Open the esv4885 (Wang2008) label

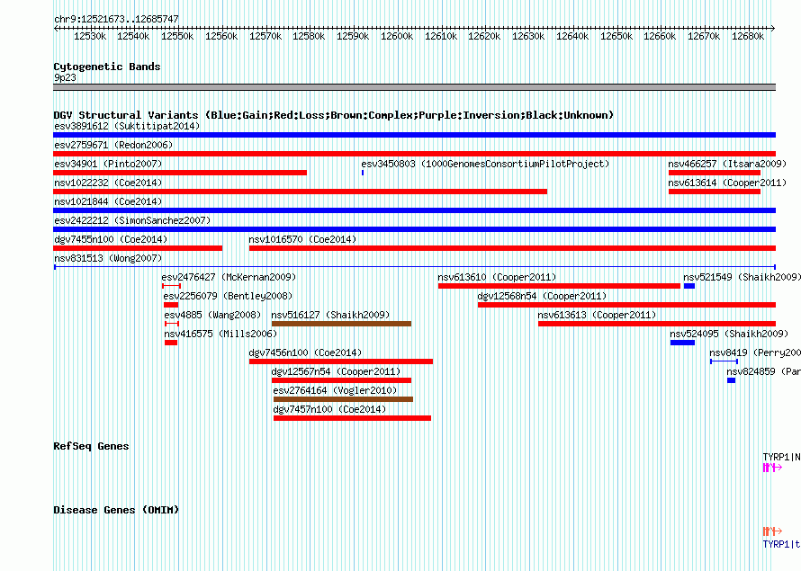[x=212, y=315]
